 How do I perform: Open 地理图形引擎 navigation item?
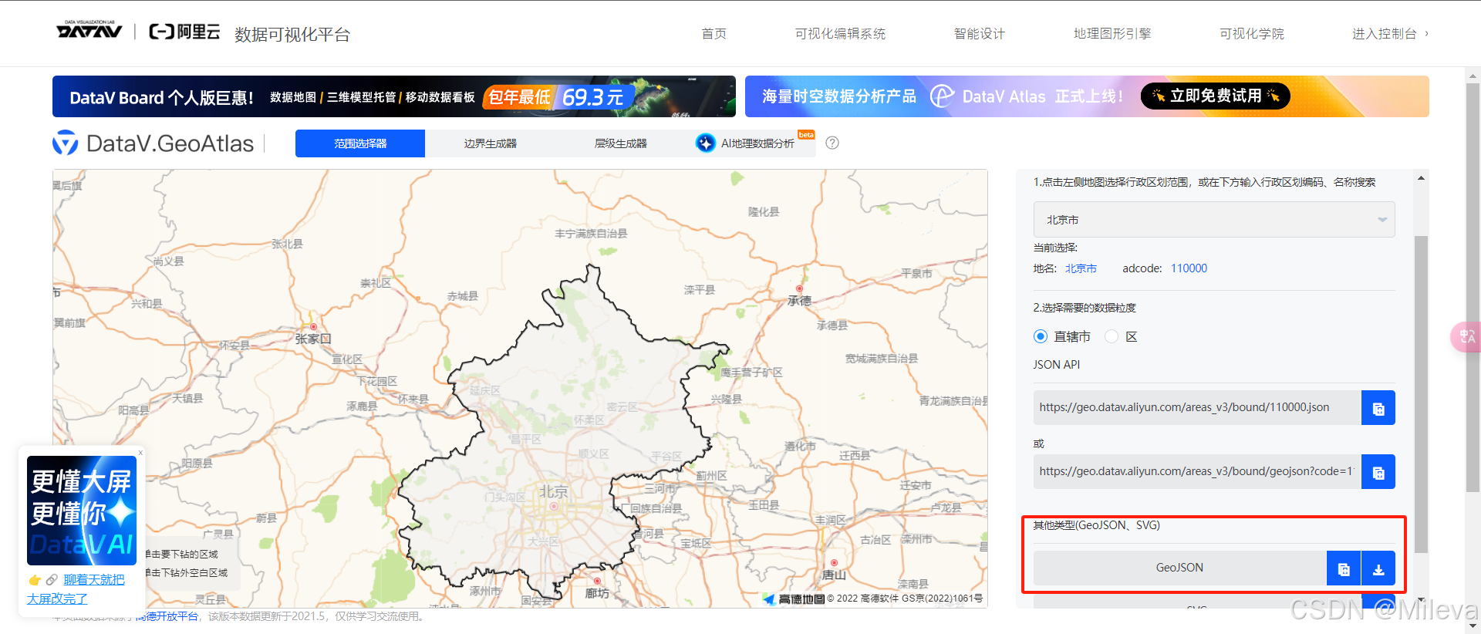1112,33
